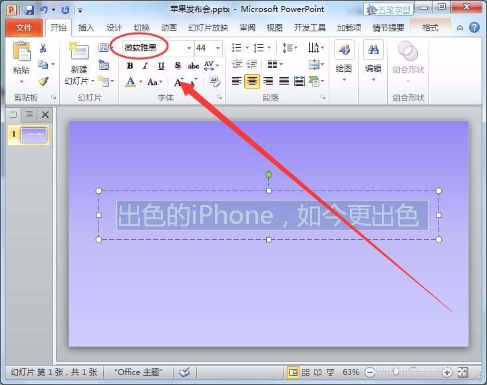Viewport: 487px width, 385px height.
Task: Select slide 1 thumbnail
Action: pyautogui.click(x=33, y=135)
